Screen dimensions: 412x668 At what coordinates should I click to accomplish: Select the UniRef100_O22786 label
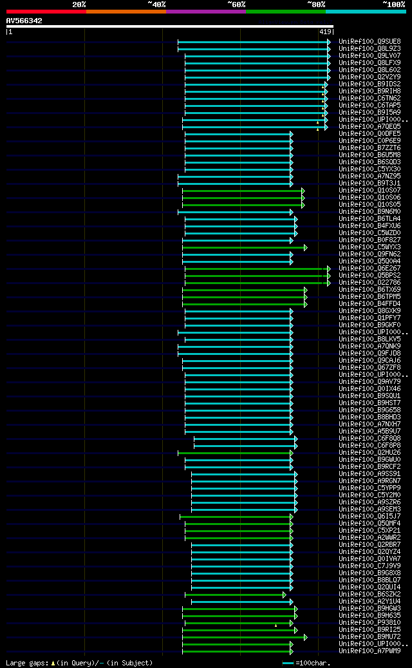(370, 282)
